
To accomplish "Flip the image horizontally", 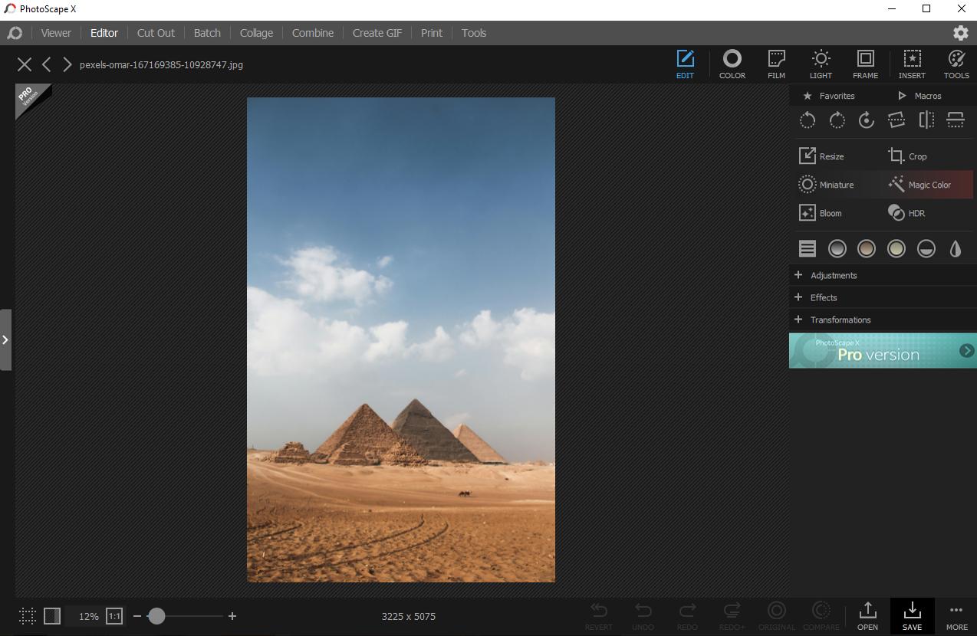I will [x=926, y=120].
